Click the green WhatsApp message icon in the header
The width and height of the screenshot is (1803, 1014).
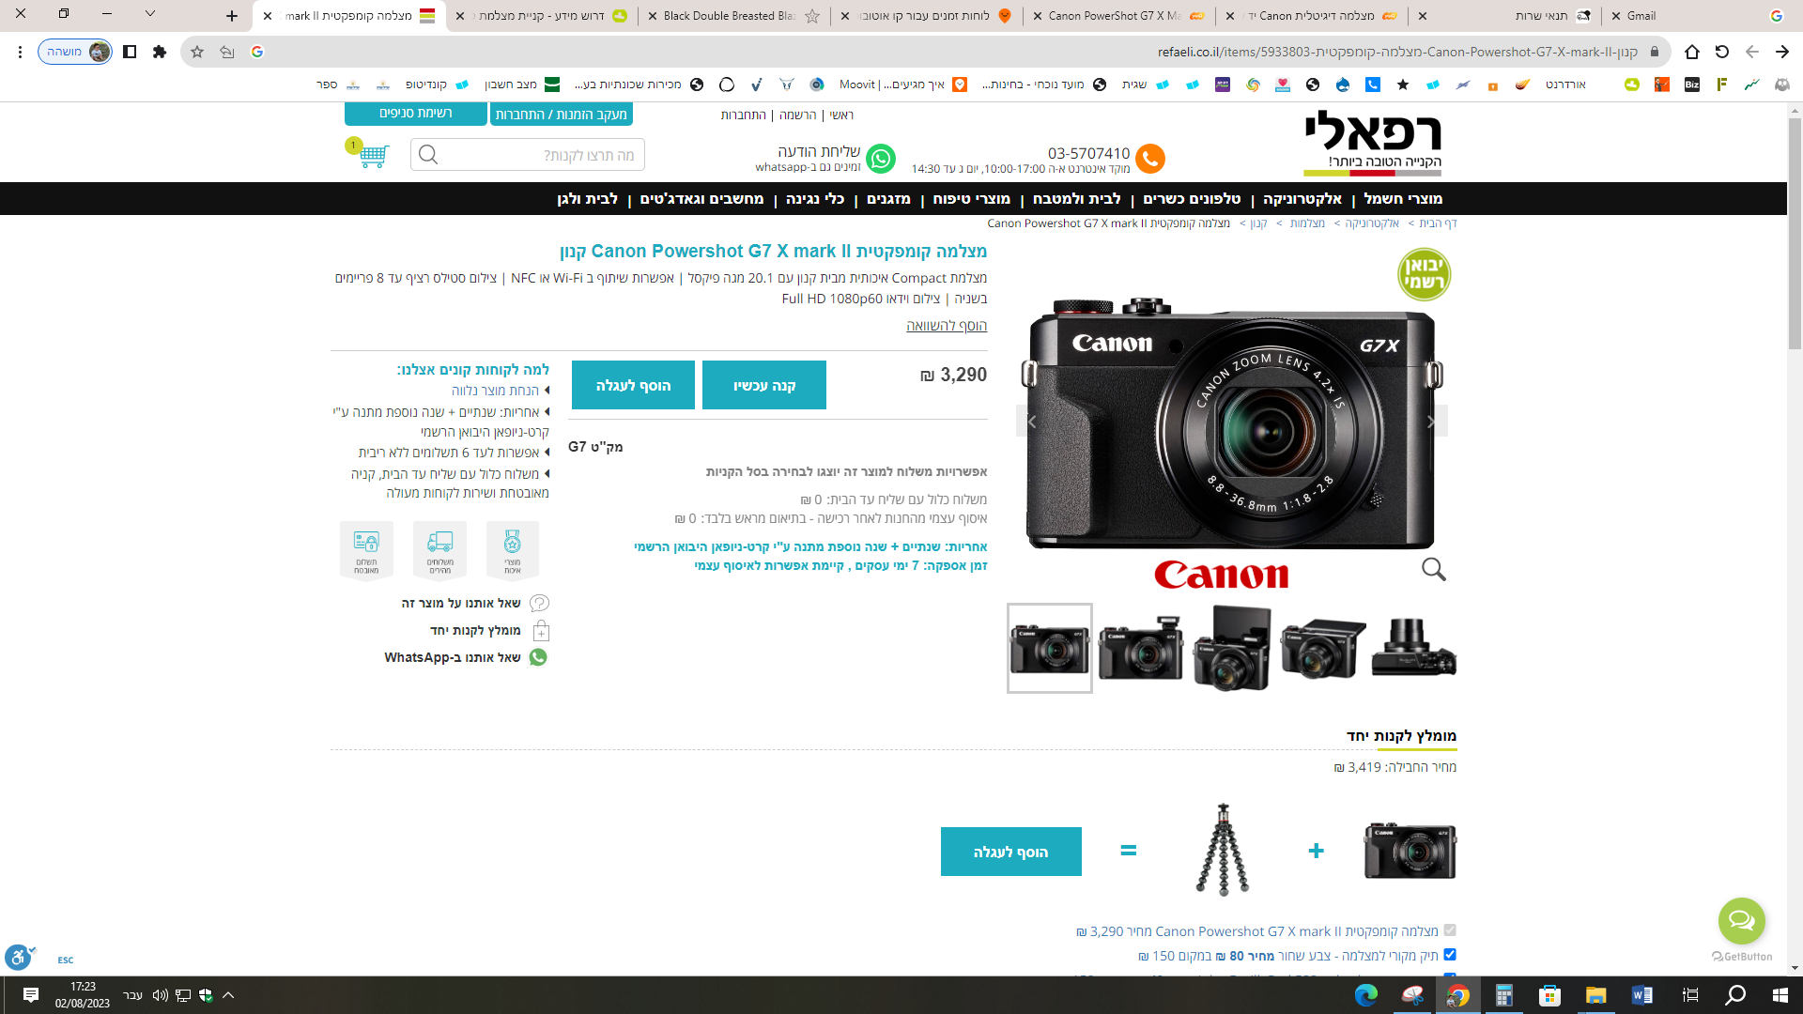click(880, 159)
